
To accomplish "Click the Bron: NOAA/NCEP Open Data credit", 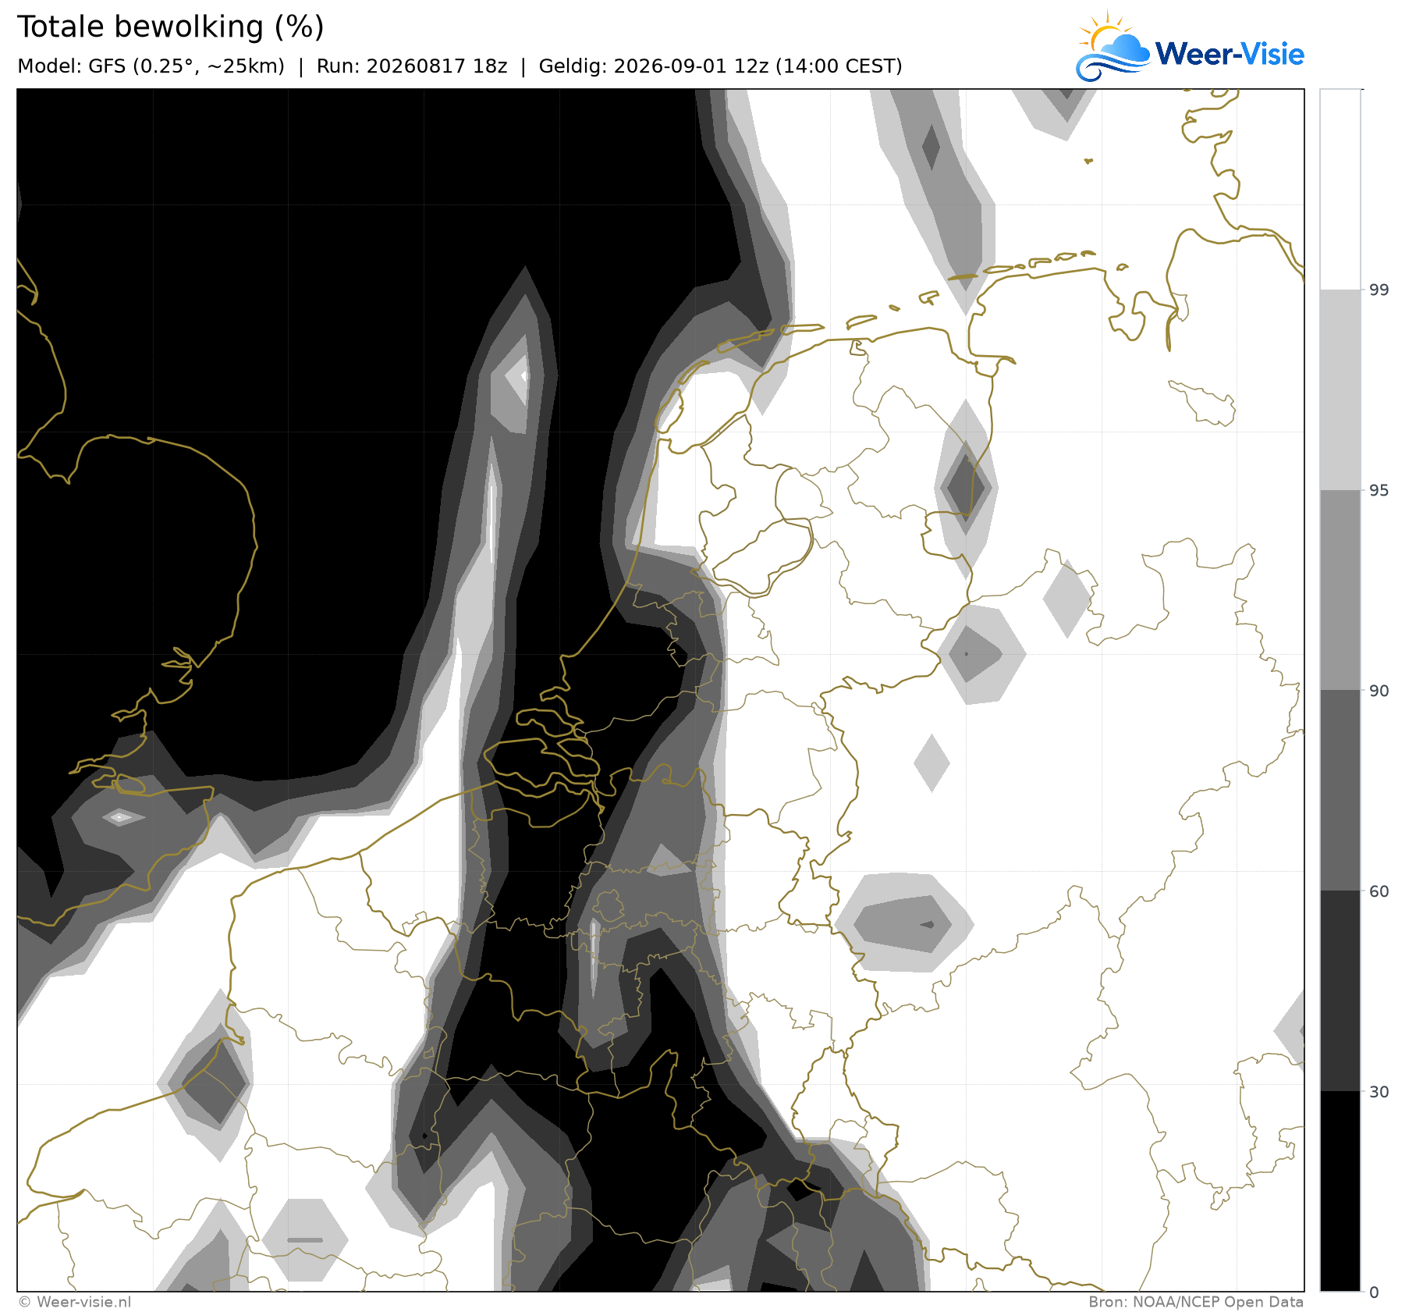I will 1196,1302.
